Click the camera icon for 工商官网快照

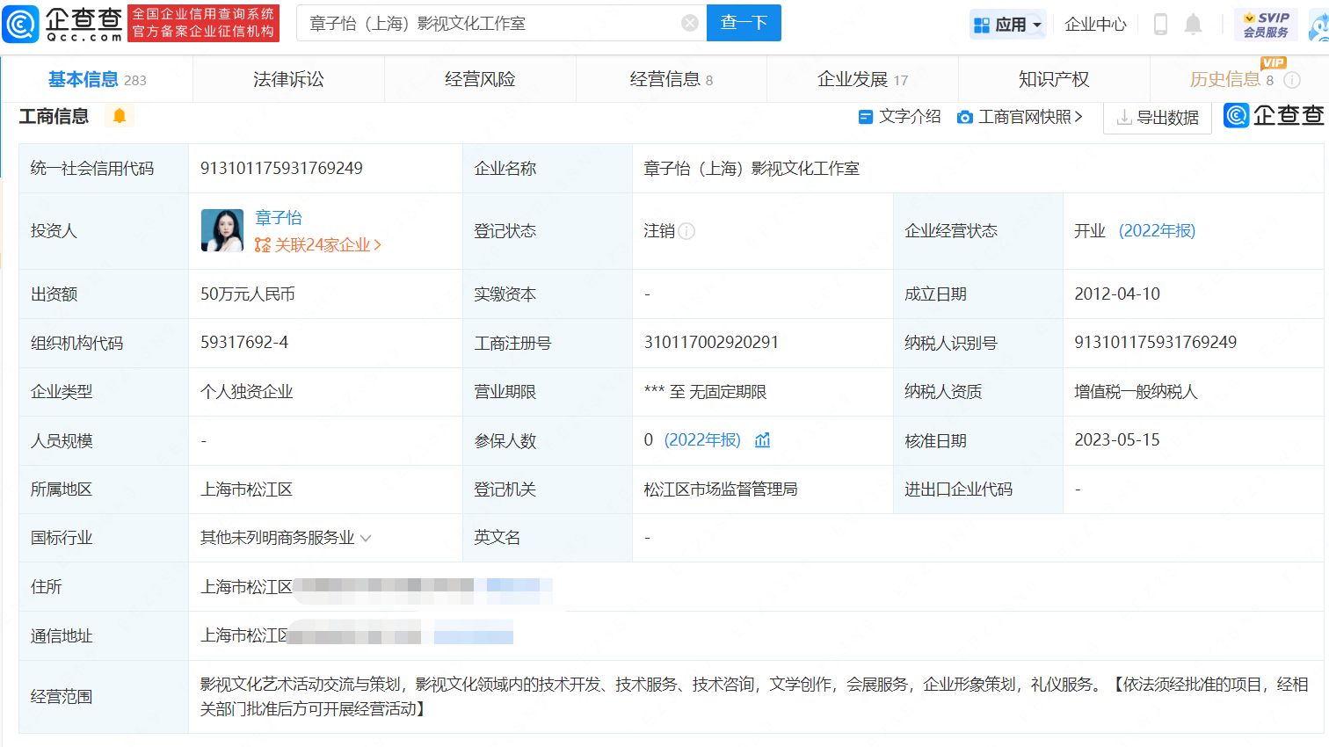coord(964,117)
